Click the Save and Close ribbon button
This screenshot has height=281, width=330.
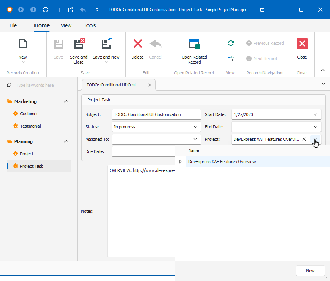tap(78, 51)
